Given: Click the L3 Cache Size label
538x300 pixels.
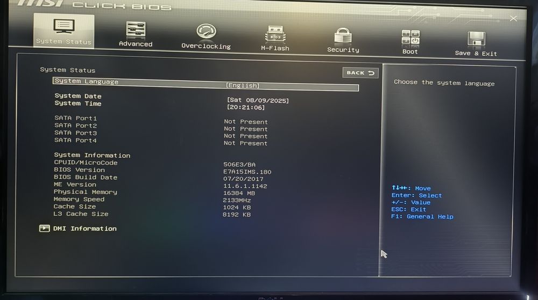Looking at the screenshot, I should point(81,214).
